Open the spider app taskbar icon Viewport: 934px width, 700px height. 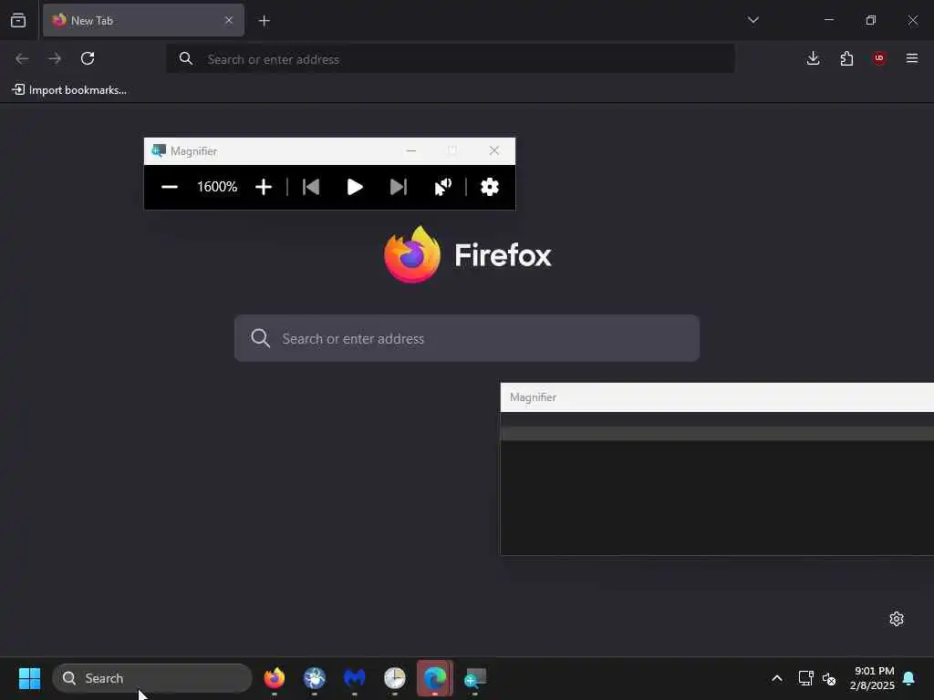315,678
